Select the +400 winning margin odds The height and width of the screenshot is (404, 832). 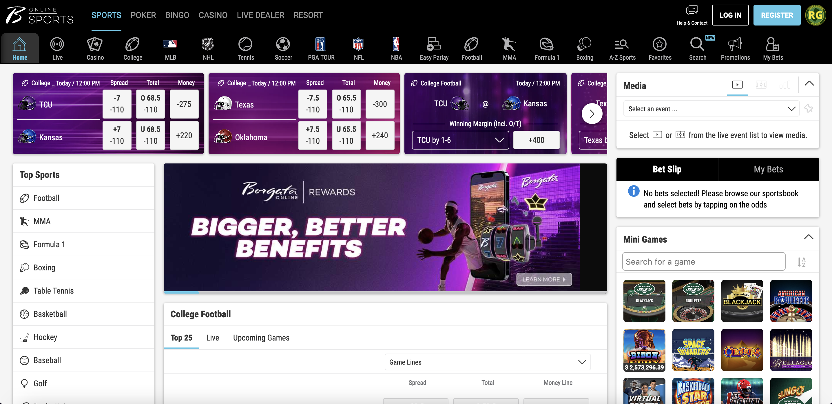(536, 140)
